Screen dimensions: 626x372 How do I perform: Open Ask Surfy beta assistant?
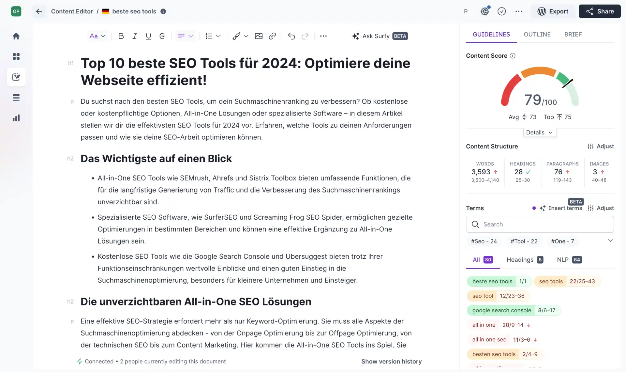pos(380,36)
